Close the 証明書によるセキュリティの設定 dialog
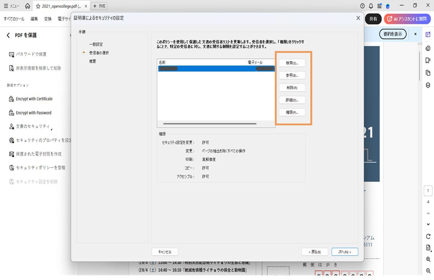This screenshot has height=280, width=434. tap(358, 18)
